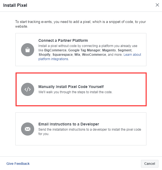162x170 pixels.
Task: Open the Learn about link
Action: click(x=132, y=55)
